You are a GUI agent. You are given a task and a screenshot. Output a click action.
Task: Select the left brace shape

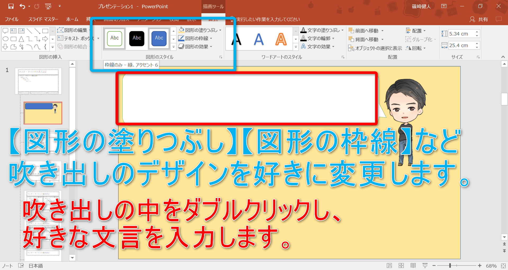(x=45, y=47)
